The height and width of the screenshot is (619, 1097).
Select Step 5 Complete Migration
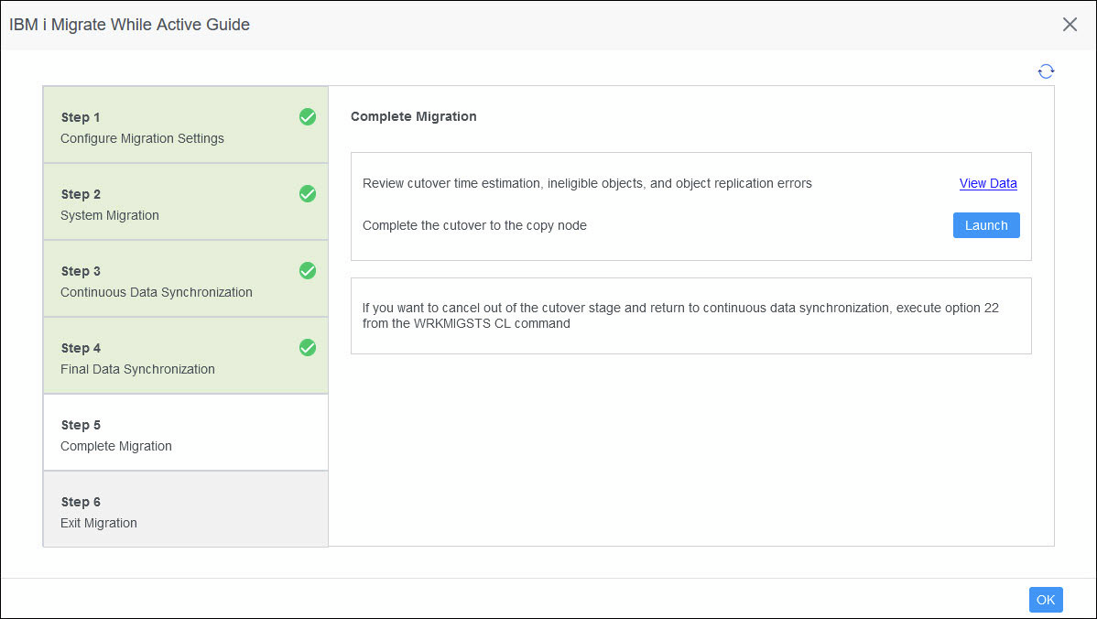click(x=185, y=432)
